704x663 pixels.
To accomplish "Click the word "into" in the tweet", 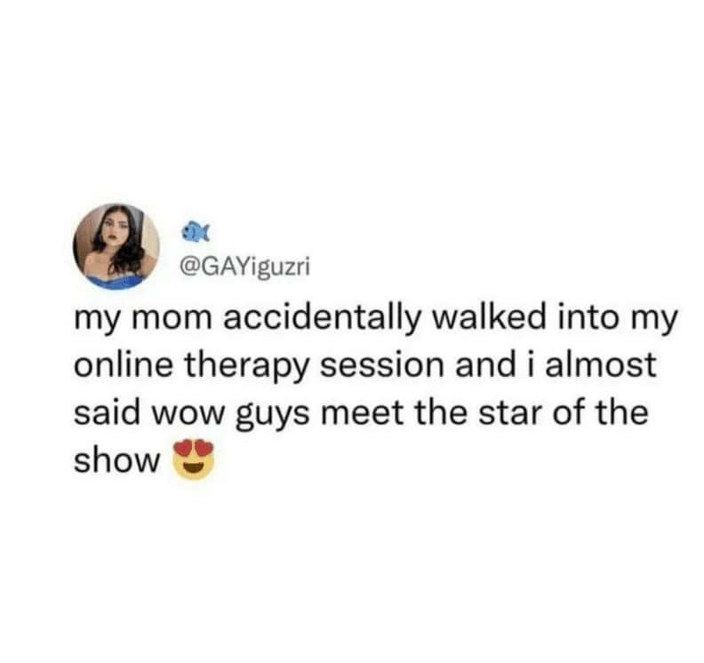I will point(588,317).
